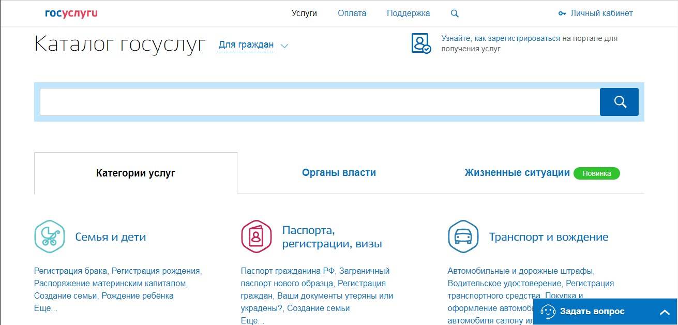Open link Узнайте, как зарегистрироваться
678x325 pixels.
[500, 38]
